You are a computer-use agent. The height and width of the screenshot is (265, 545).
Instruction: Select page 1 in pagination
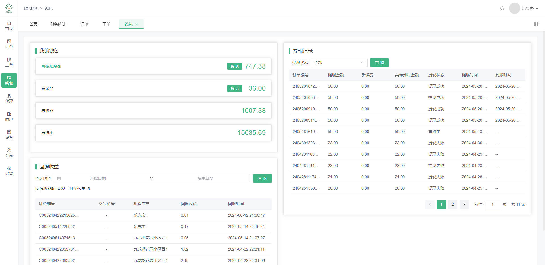[x=441, y=204]
